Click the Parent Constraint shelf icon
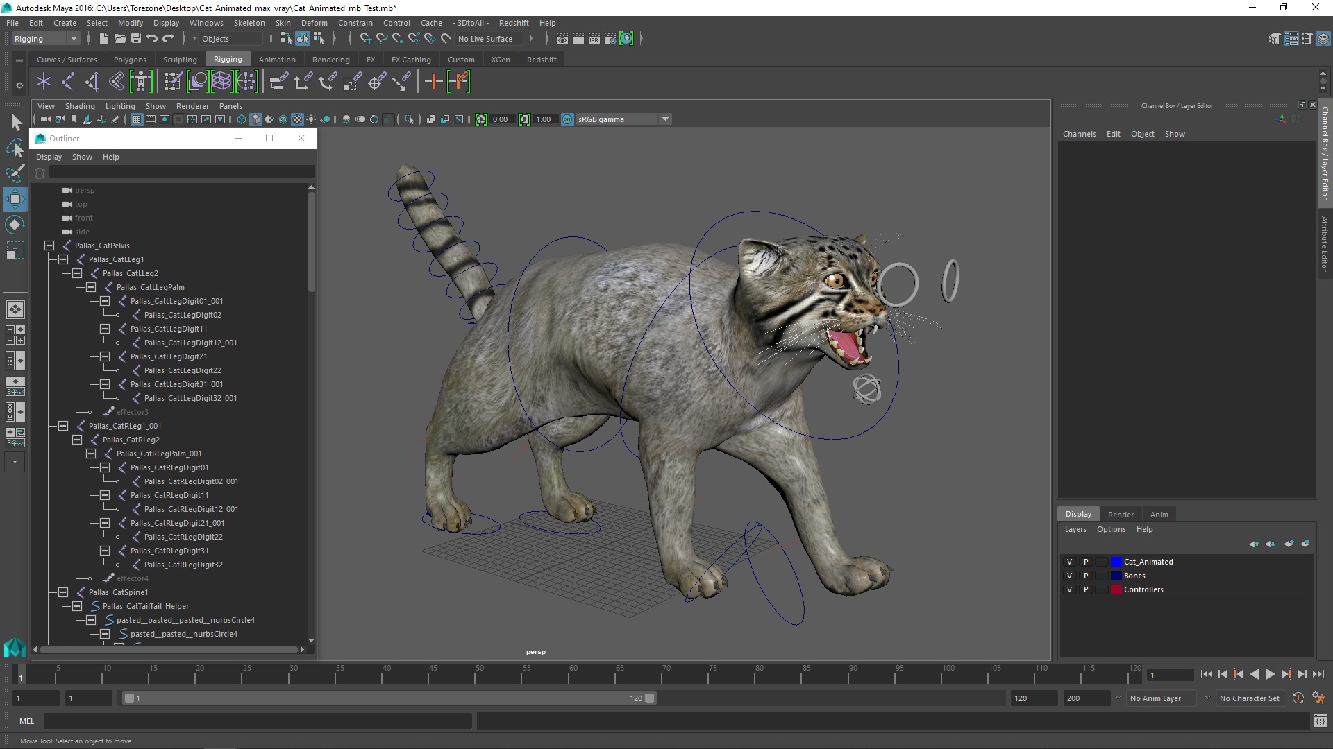The height and width of the screenshot is (749, 1333). click(279, 82)
